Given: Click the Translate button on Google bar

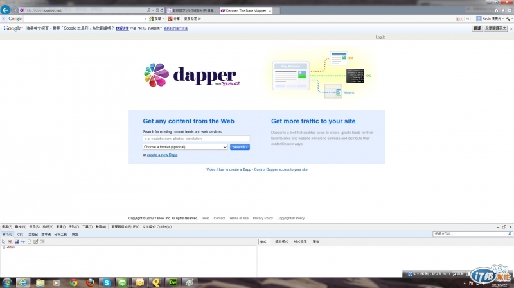Looking at the screenshot, I should pyautogui.click(x=477, y=28).
